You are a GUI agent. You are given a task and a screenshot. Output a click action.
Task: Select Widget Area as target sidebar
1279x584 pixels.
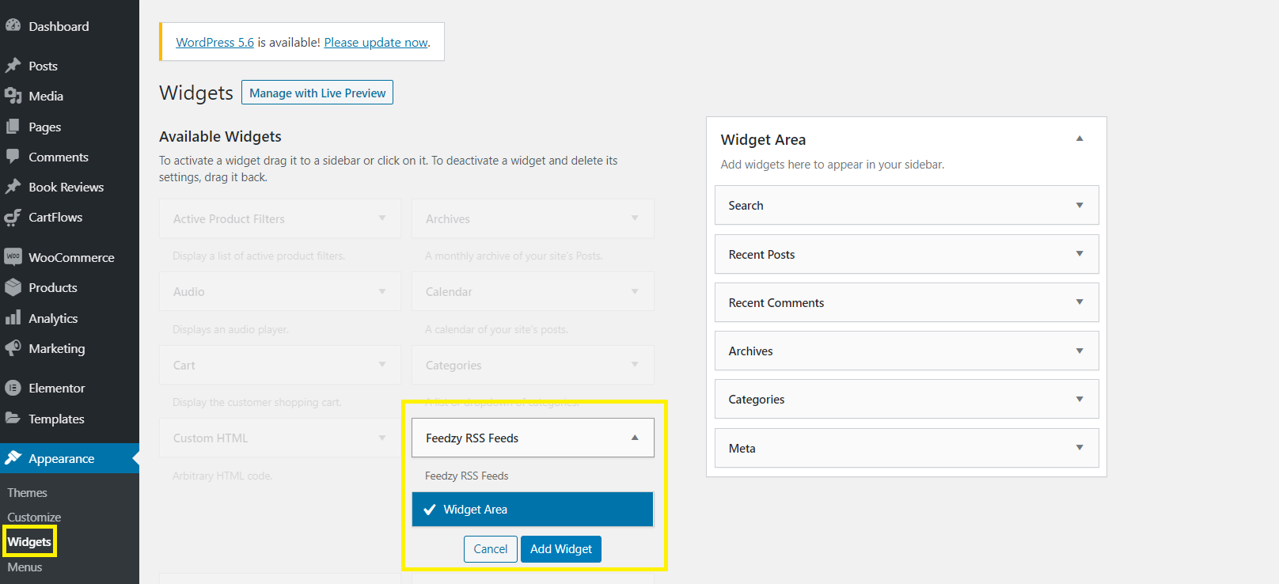(x=533, y=510)
